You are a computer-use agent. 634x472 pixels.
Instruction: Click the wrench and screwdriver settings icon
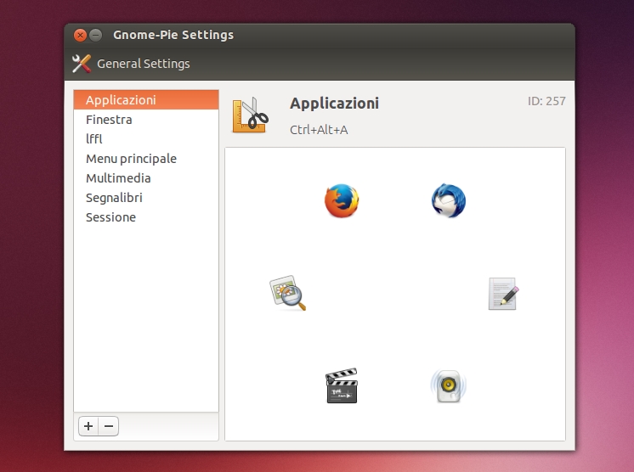tap(82, 64)
